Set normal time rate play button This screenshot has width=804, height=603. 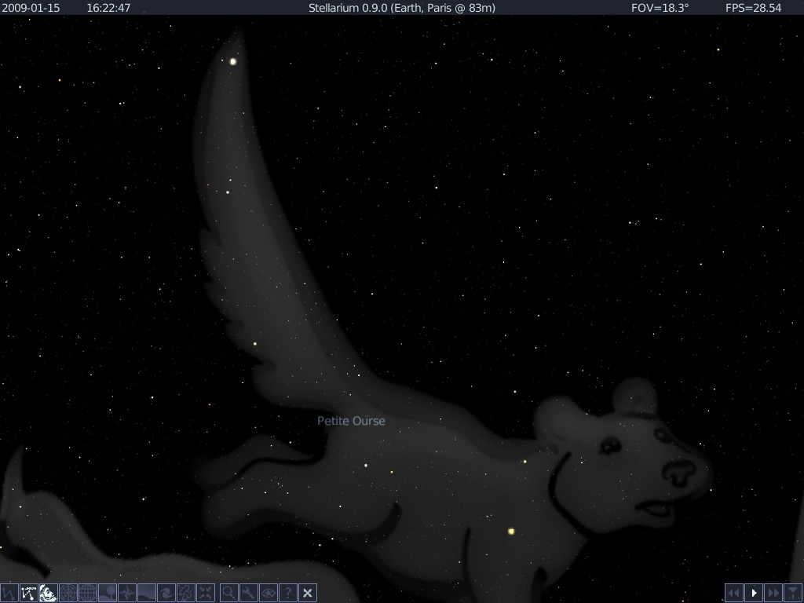coord(754,594)
